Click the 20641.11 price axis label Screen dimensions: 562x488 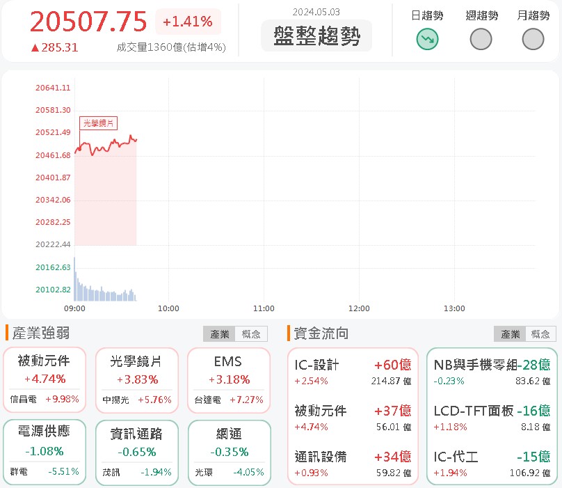[x=53, y=88]
